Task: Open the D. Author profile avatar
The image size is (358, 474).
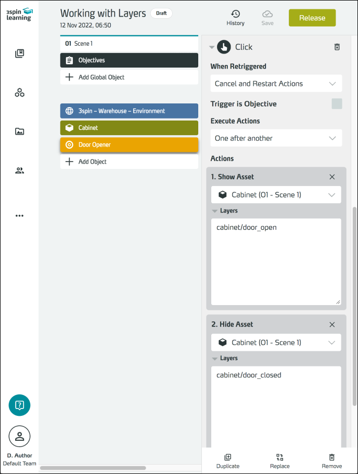Action: pos(20,436)
